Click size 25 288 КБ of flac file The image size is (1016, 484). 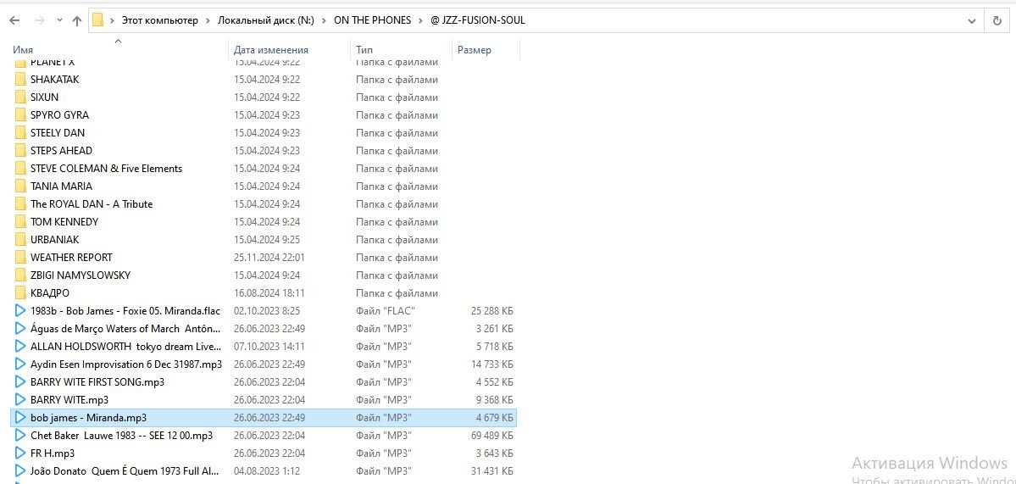pos(491,311)
